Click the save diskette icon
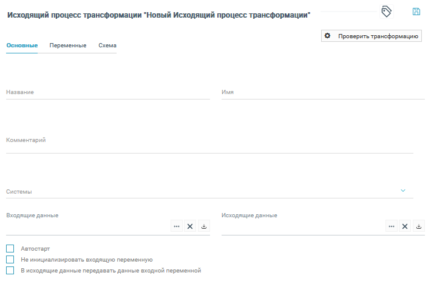This screenshot has width=431, height=281. click(416, 12)
